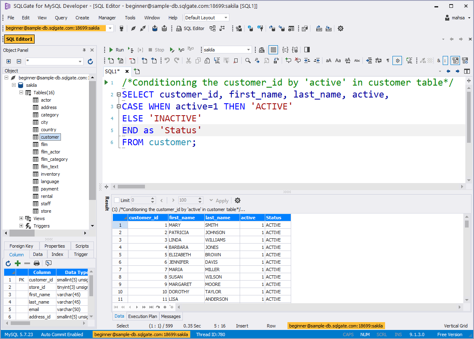Screen dimensions: 474x339
Task: Collapse the sakila database node
Action: [14, 85]
